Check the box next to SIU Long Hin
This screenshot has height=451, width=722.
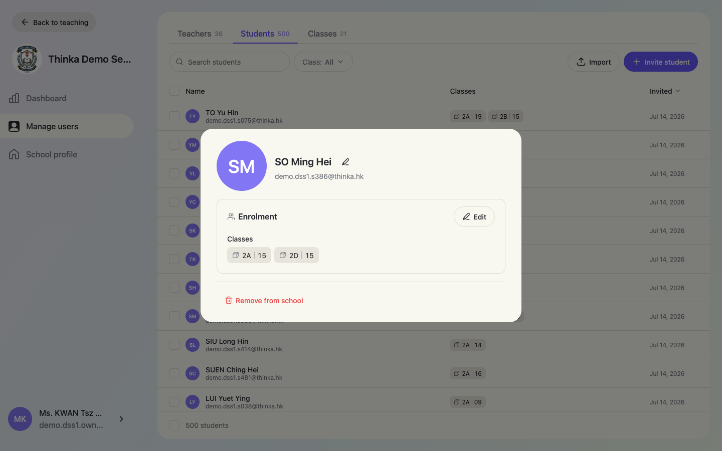click(x=174, y=345)
